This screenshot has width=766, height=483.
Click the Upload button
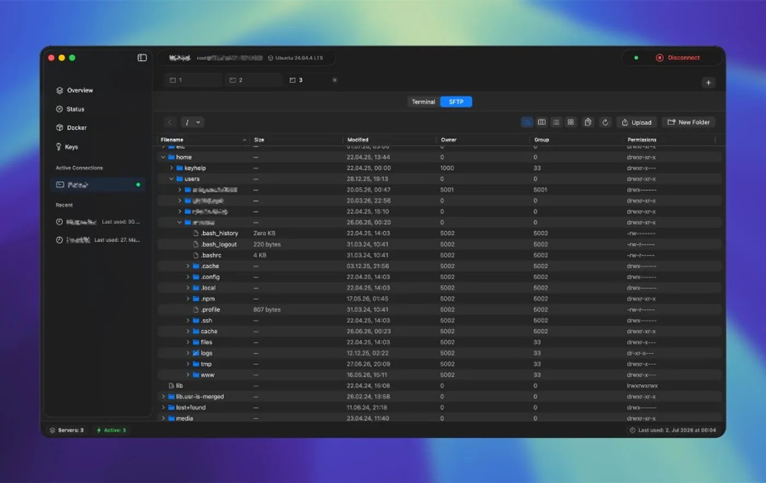tap(636, 122)
